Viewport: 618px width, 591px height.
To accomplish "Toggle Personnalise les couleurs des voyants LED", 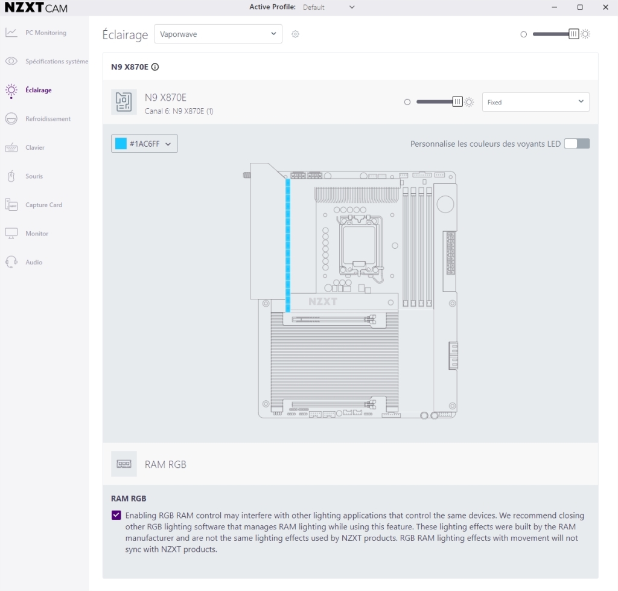I will (577, 144).
